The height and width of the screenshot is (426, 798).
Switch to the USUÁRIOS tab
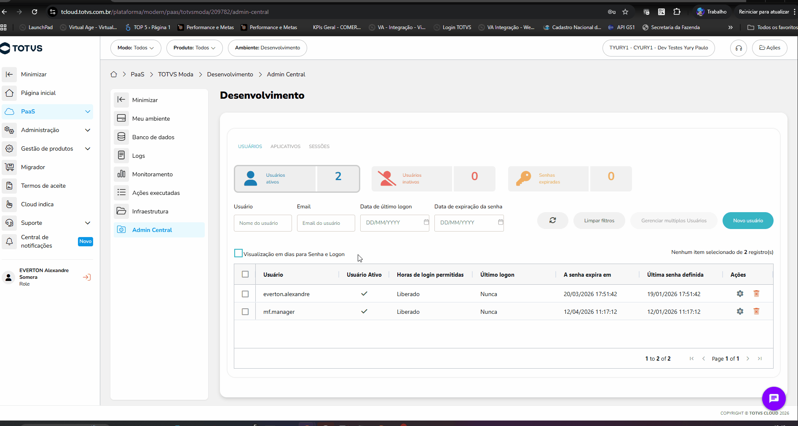pos(250,146)
